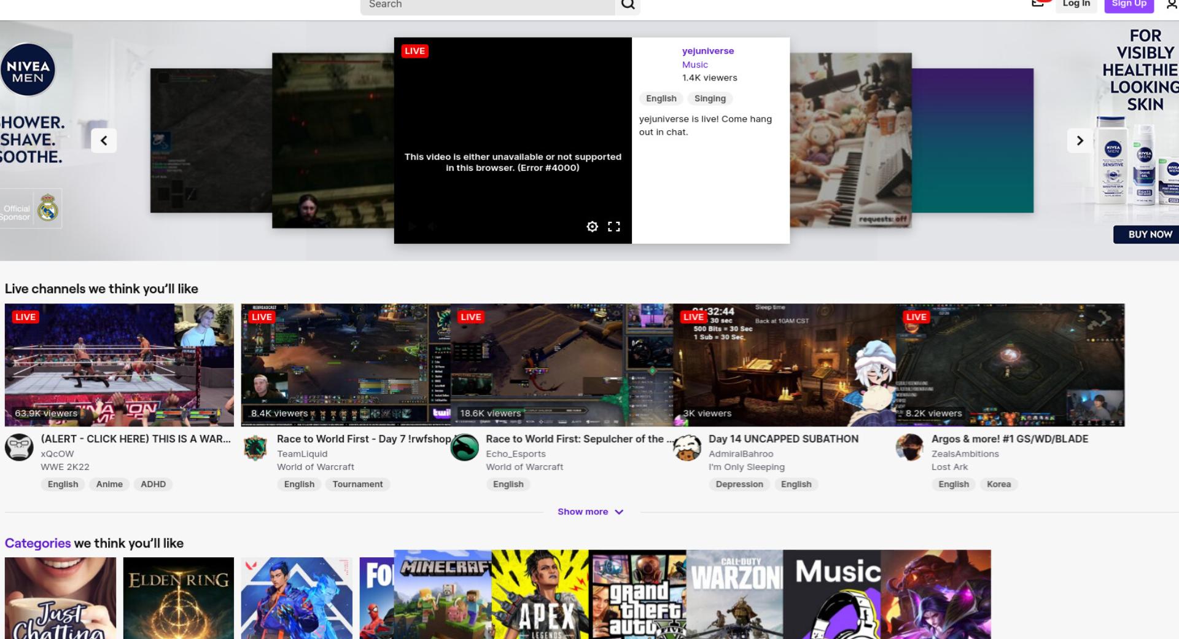Select the Singing tag on featured stream

pyautogui.click(x=710, y=98)
